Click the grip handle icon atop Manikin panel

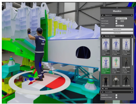click(117, 8)
